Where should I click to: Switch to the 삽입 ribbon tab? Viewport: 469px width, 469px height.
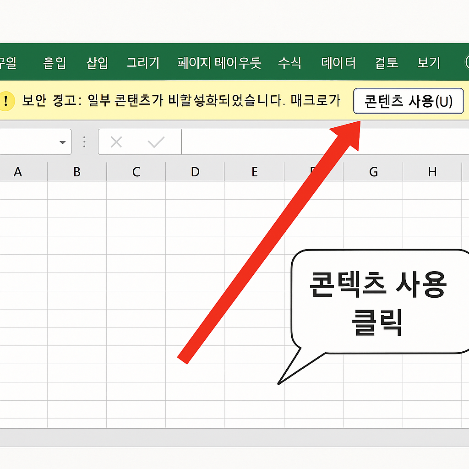96,63
